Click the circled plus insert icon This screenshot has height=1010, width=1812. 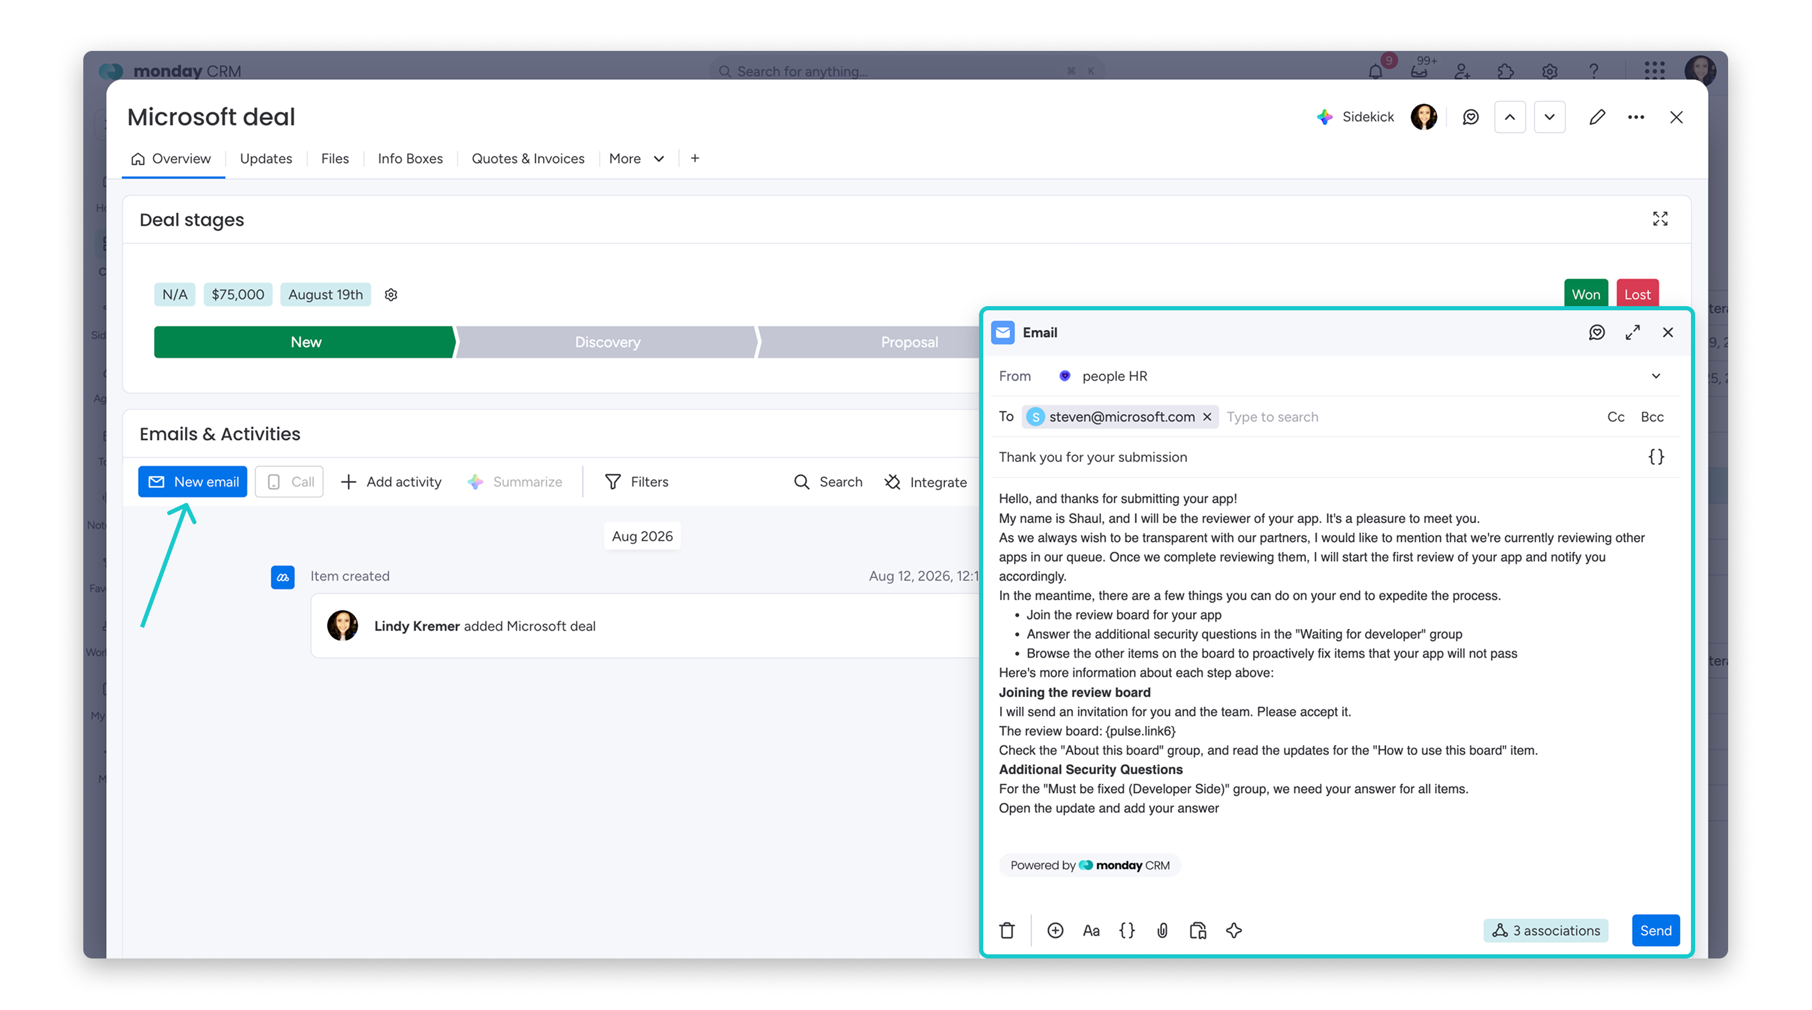pos(1055,930)
